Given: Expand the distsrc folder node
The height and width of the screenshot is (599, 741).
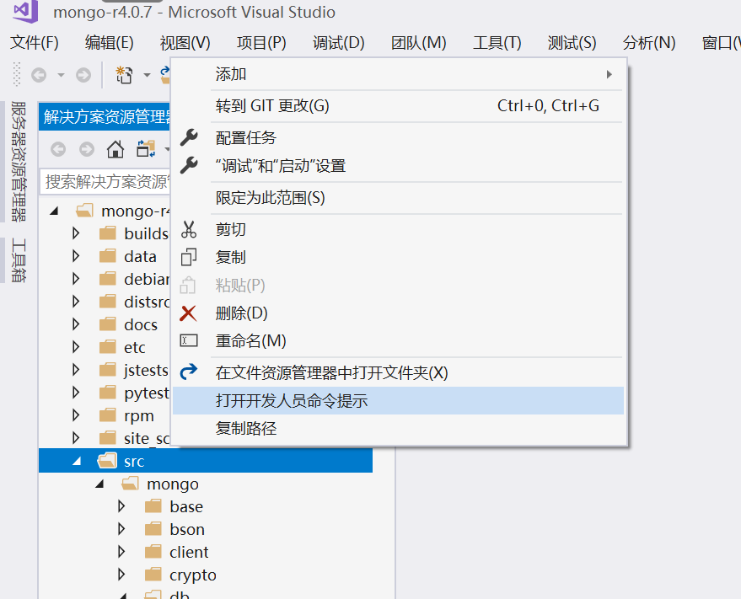Looking at the screenshot, I should pyautogui.click(x=76, y=302).
